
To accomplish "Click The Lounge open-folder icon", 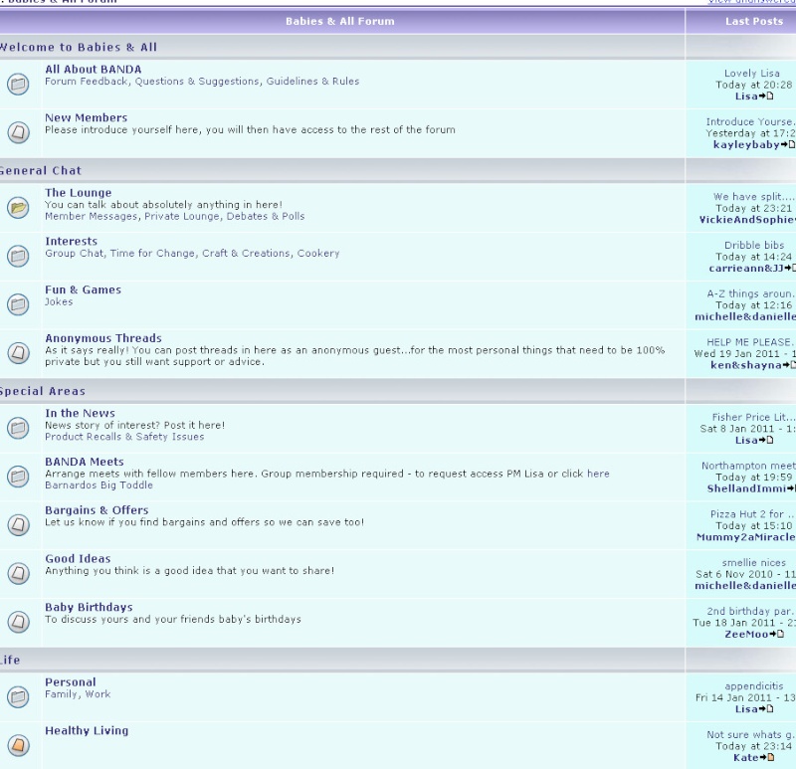I will [18, 208].
